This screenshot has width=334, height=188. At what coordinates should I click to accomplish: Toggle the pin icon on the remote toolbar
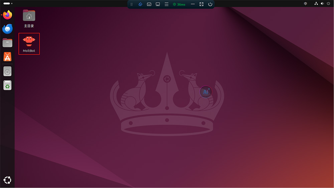tap(140, 4)
